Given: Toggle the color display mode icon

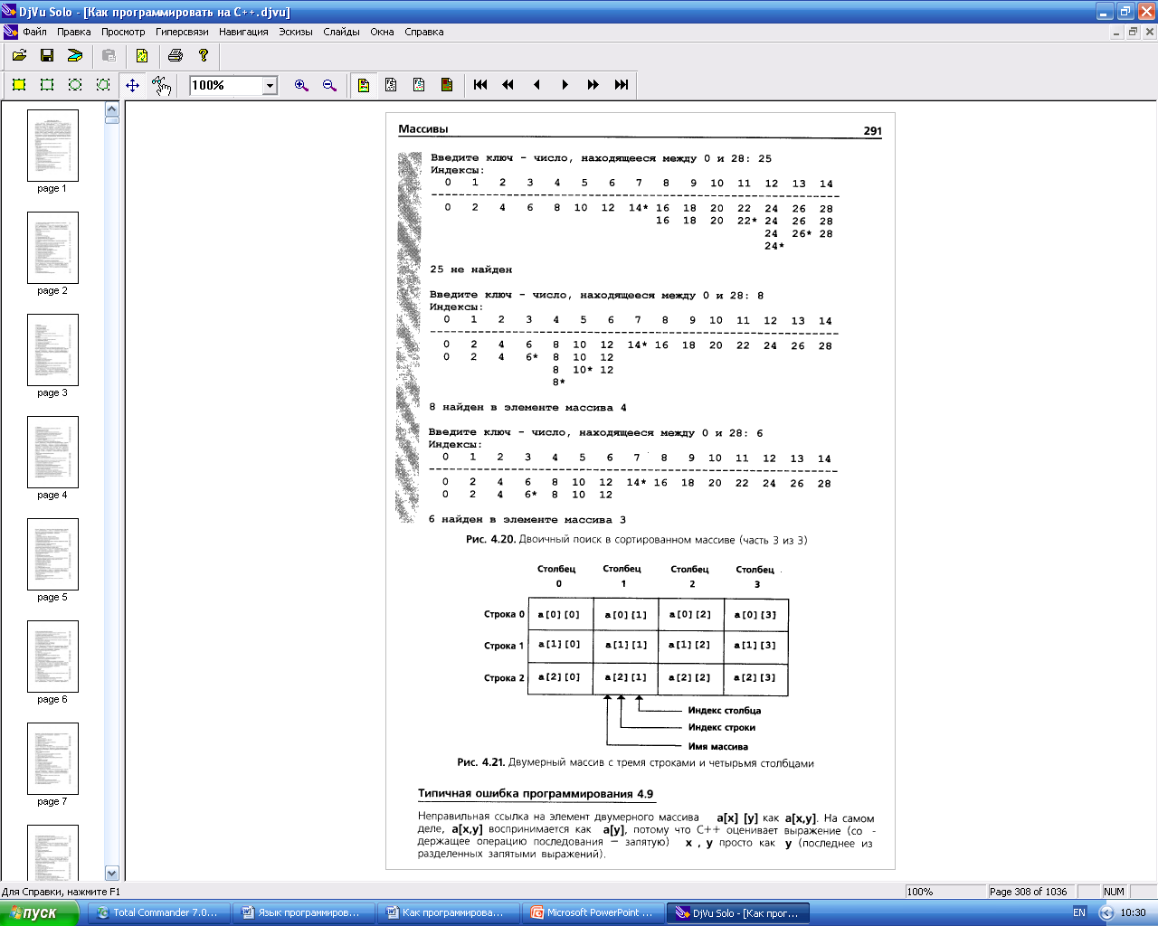Looking at the screenshot, I should pos(363,85).
